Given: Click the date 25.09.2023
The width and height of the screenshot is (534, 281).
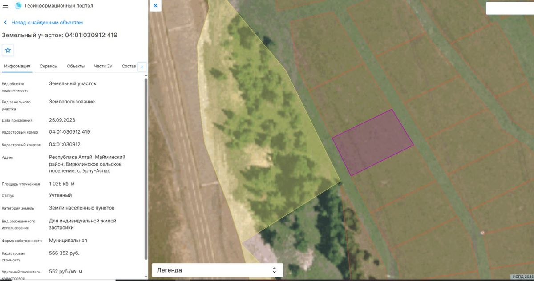Looking at the screenshot, I should (62, 120).
